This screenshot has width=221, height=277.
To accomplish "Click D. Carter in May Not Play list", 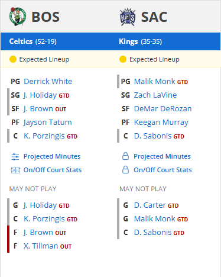I will (149, 205).
